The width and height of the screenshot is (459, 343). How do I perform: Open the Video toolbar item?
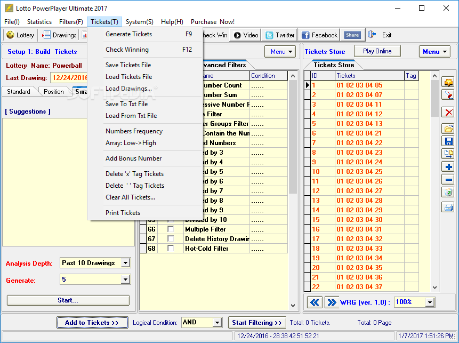tap(246, 35)
